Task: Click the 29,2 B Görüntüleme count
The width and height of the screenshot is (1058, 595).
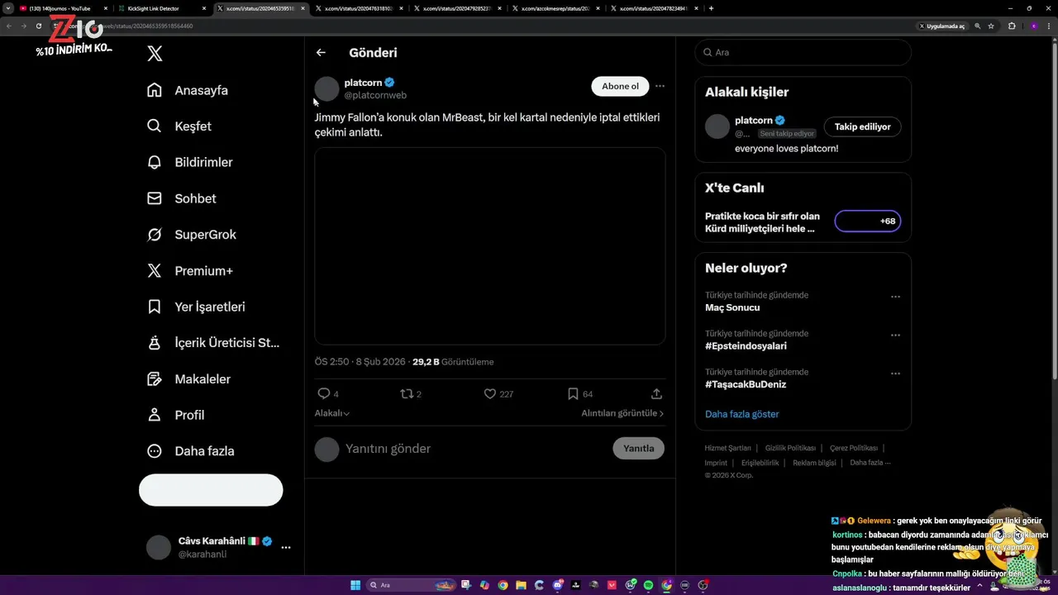Action: (x=453, y=362)
